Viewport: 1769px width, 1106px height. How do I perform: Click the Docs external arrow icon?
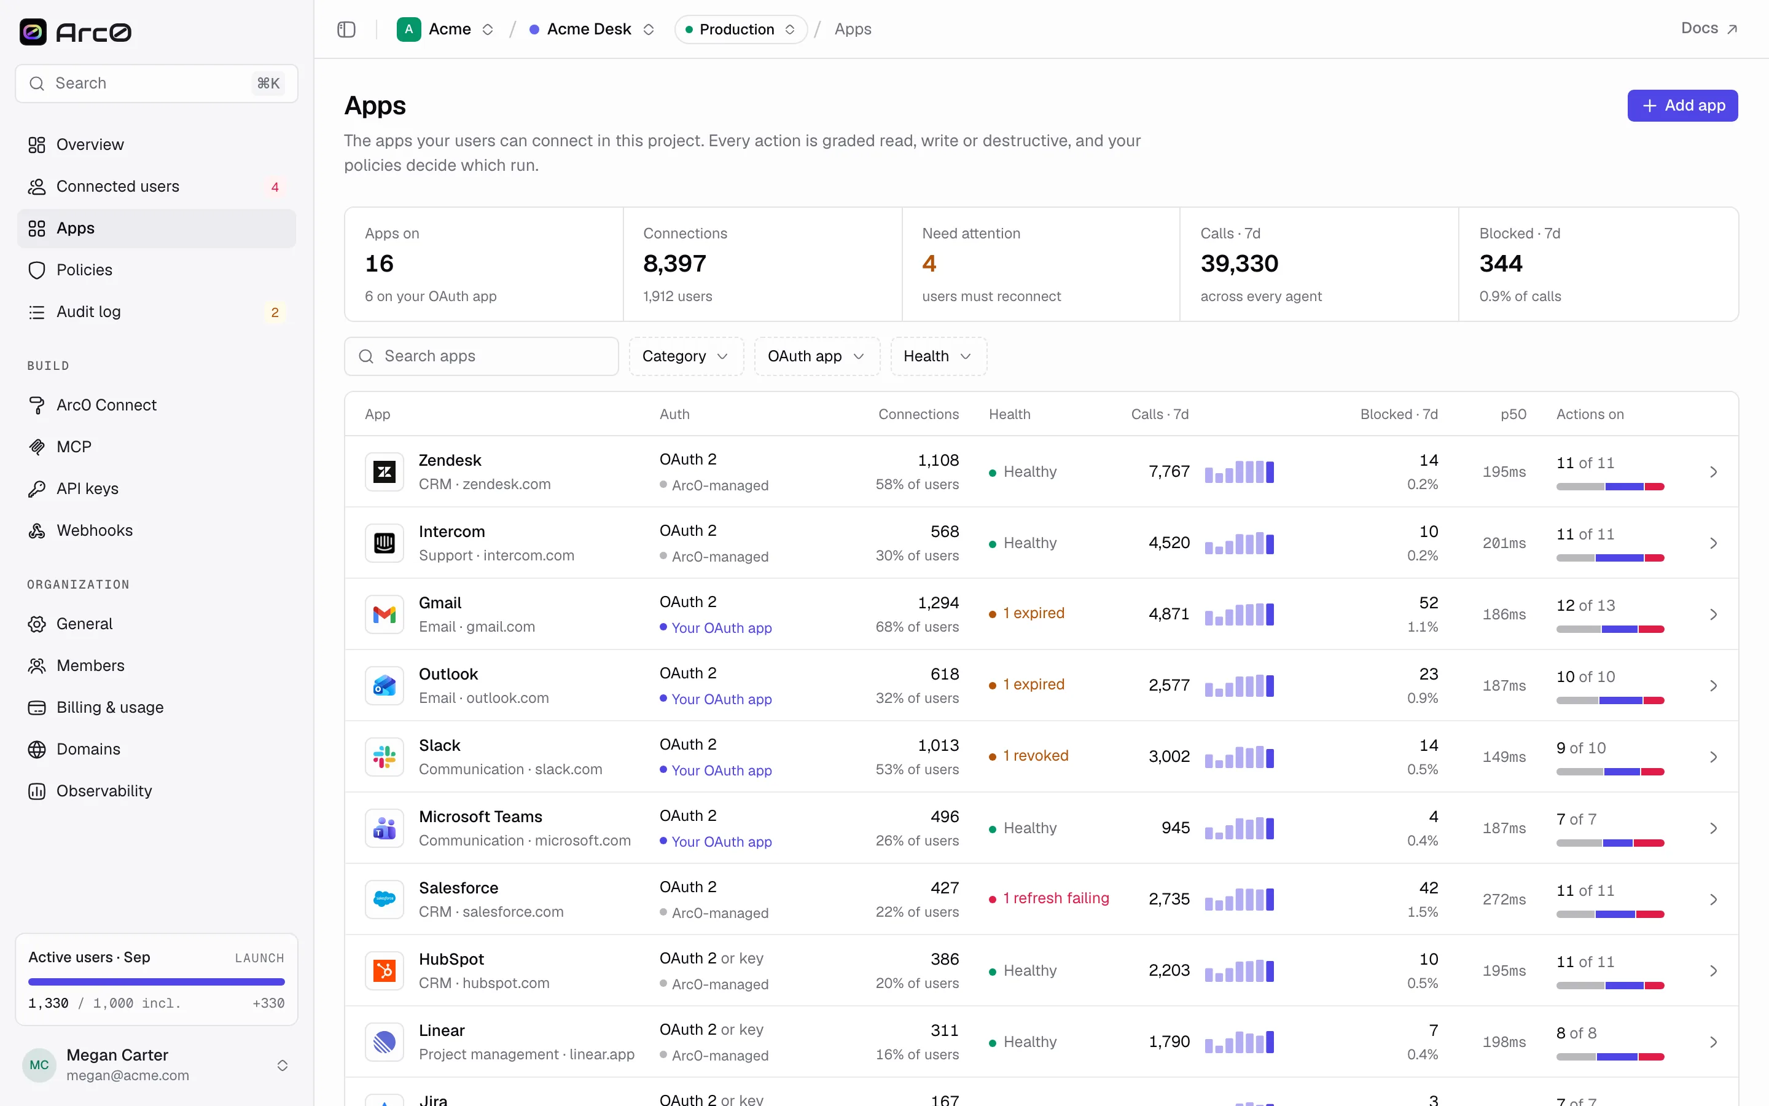[x=1732, y=29]
